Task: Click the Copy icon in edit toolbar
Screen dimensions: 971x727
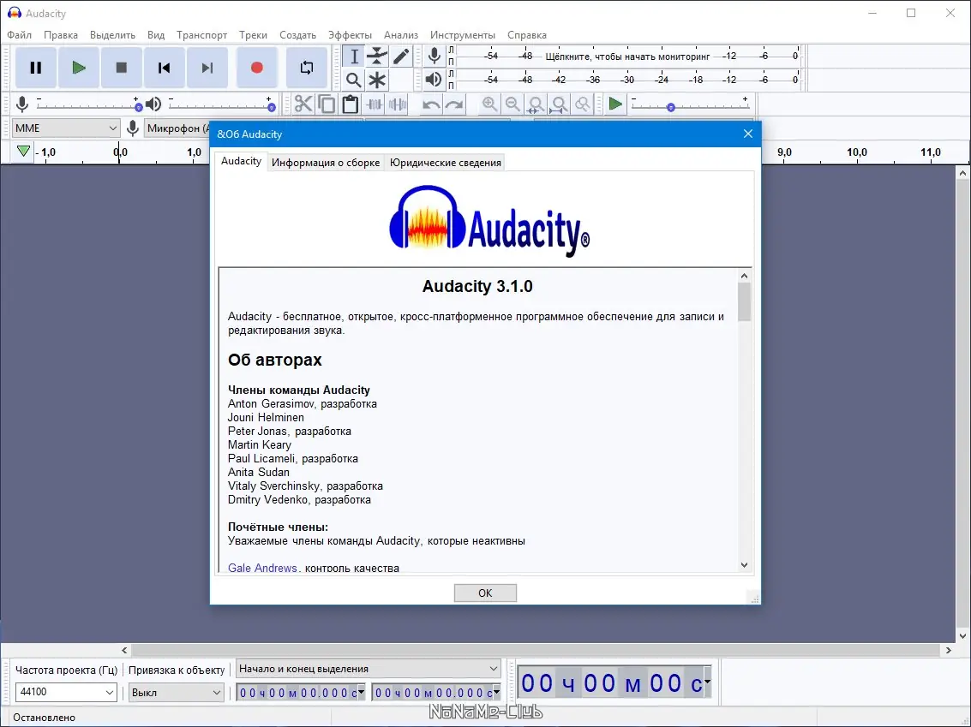Action: coord(327,104)
